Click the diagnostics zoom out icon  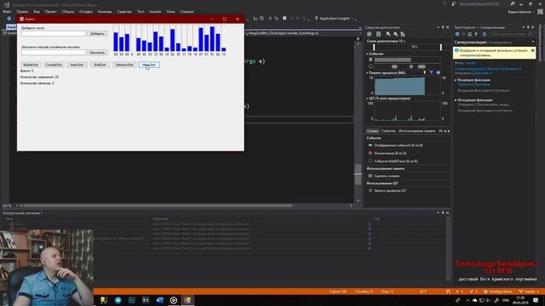coord(395,34)
